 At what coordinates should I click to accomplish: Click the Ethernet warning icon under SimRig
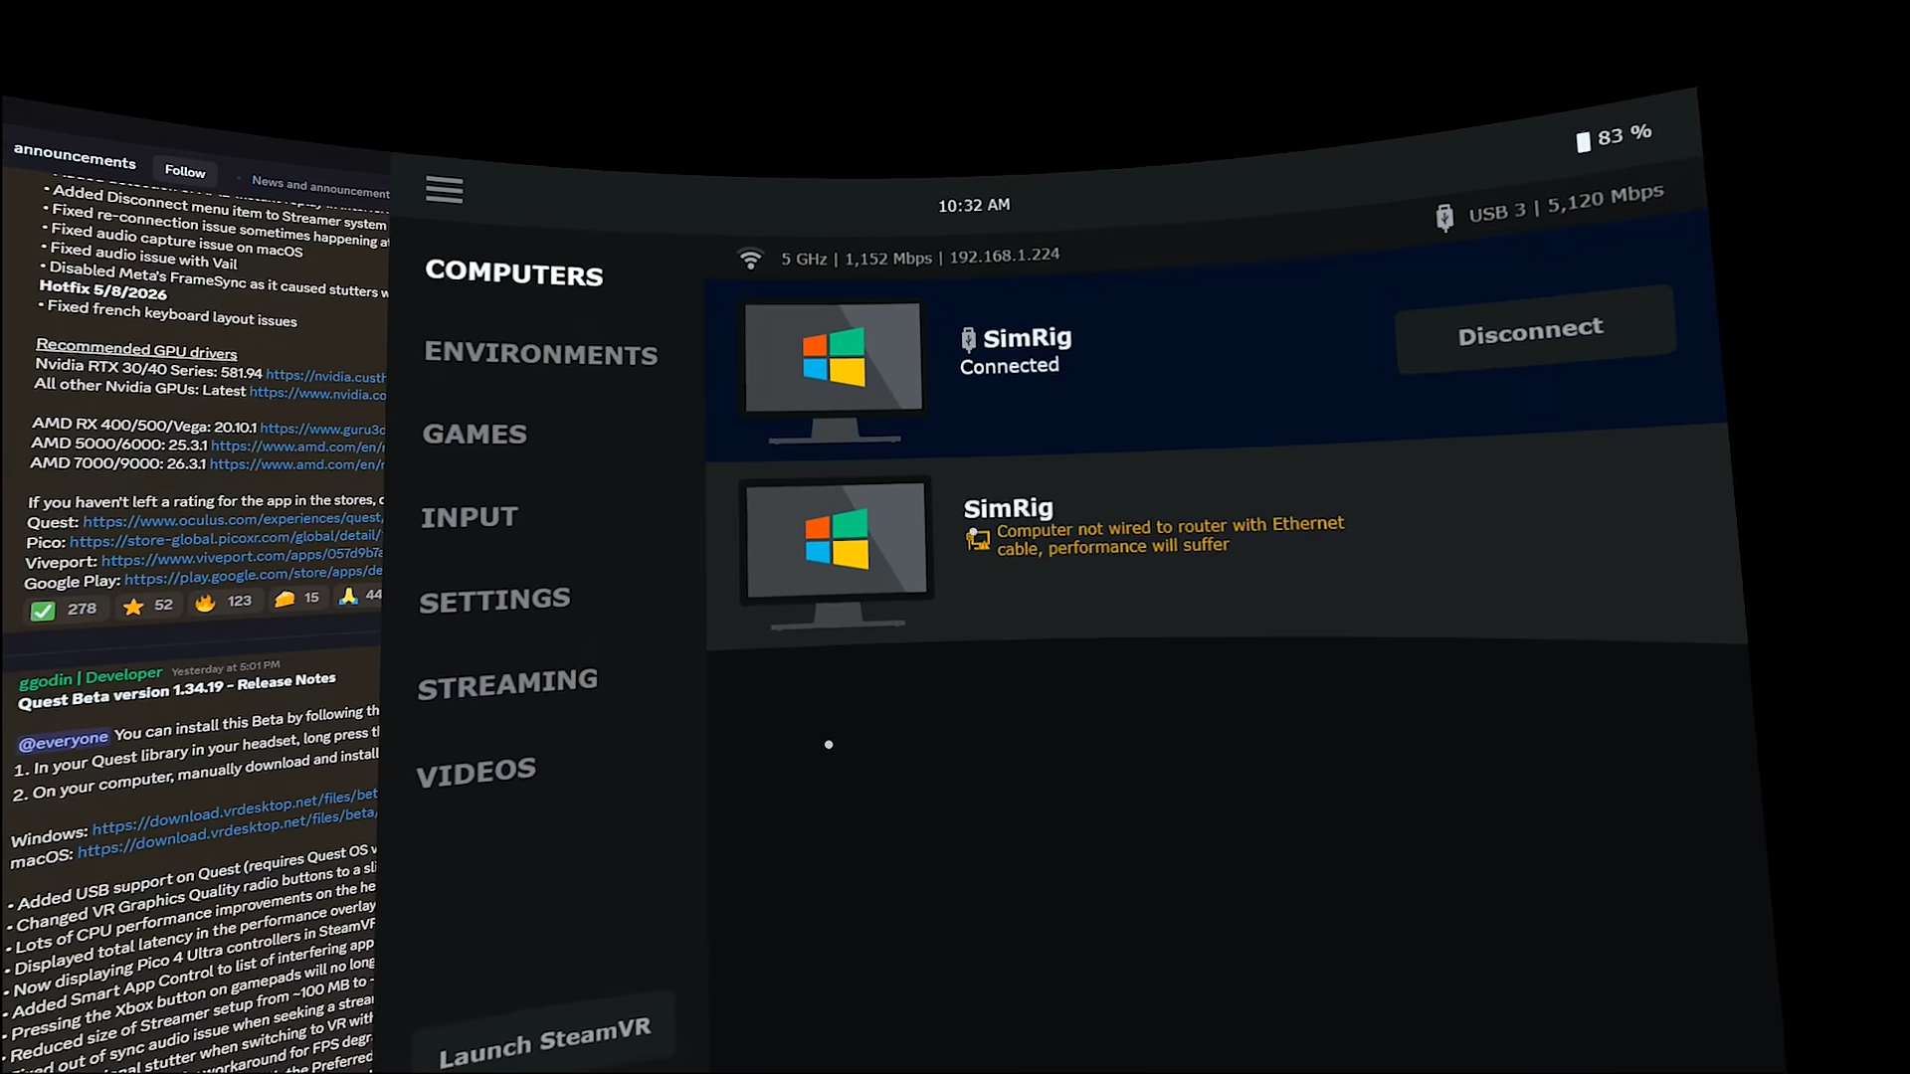(978, 540)
